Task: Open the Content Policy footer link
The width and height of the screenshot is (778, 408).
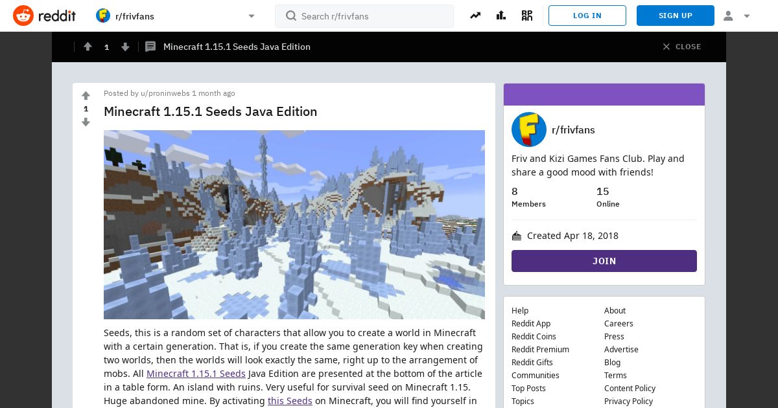Action: point(630,388)
